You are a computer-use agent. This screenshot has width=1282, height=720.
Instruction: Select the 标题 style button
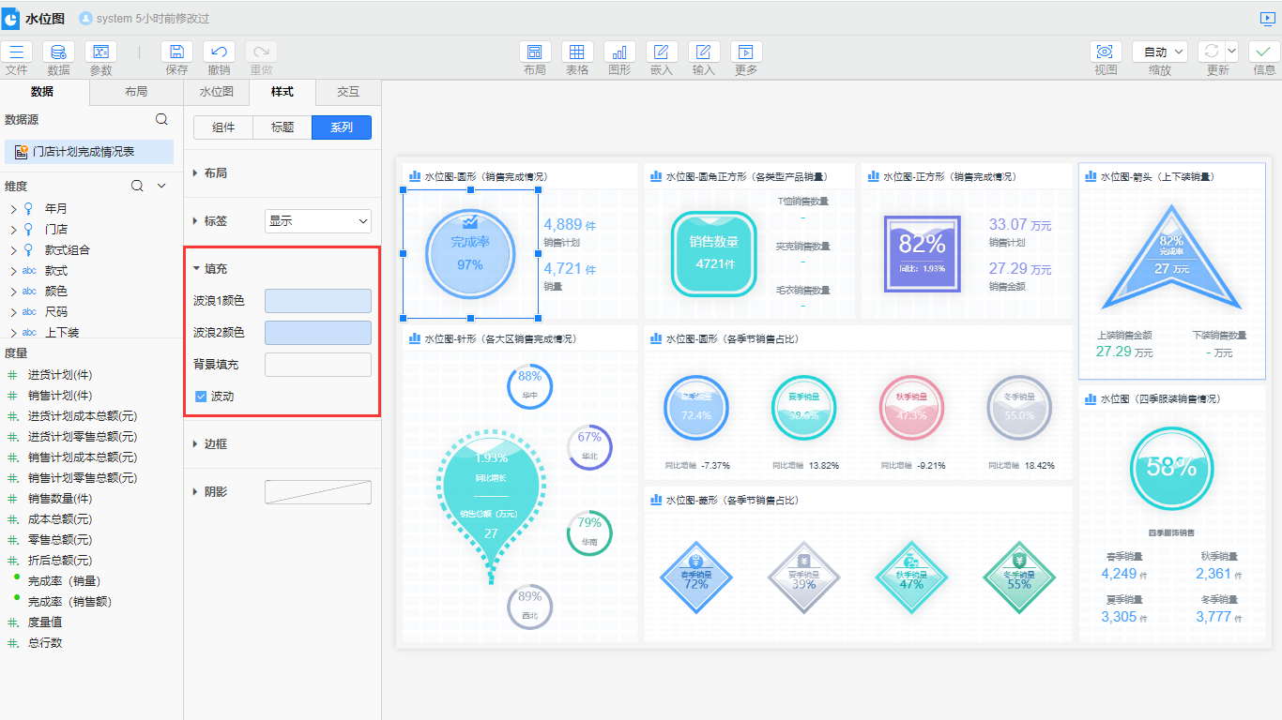click(282, 127)
